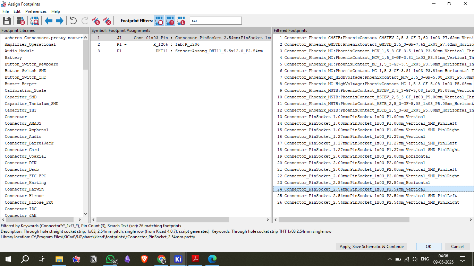
Task: Select footprint 19 PinSocket_1x03_P2.00mm_Horizontal
Action: tap(373, 156)
